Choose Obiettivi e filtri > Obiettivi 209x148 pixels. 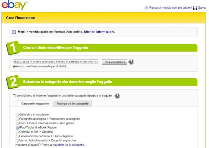[x=17, y=132]
